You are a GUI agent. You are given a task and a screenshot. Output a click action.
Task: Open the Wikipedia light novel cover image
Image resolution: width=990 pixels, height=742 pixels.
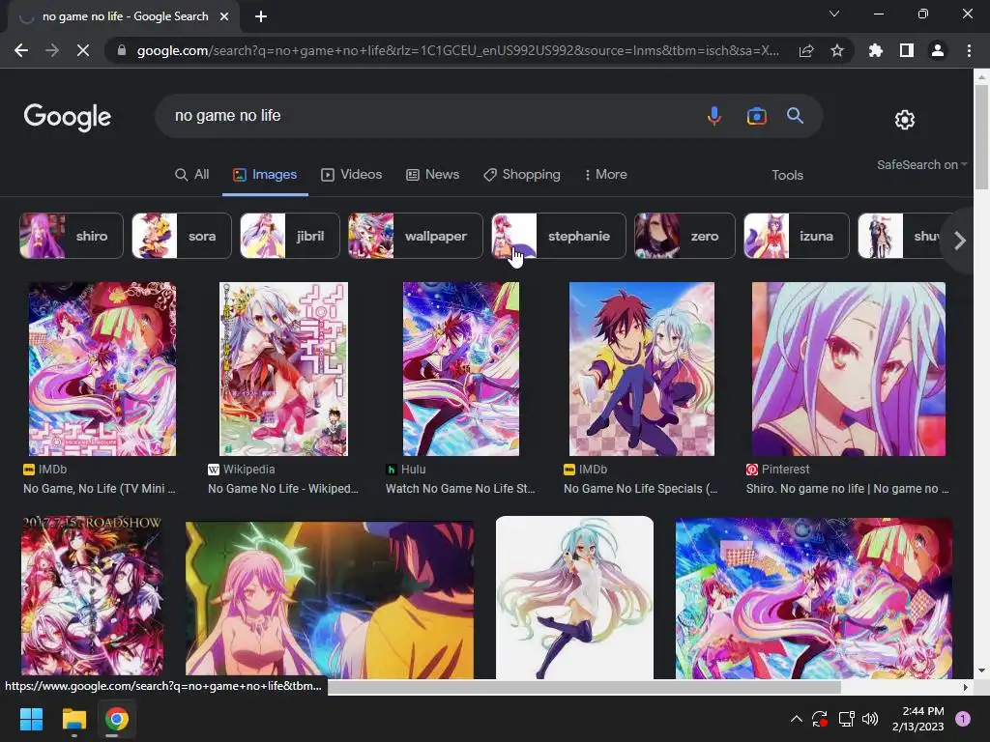tap(283, 369)
